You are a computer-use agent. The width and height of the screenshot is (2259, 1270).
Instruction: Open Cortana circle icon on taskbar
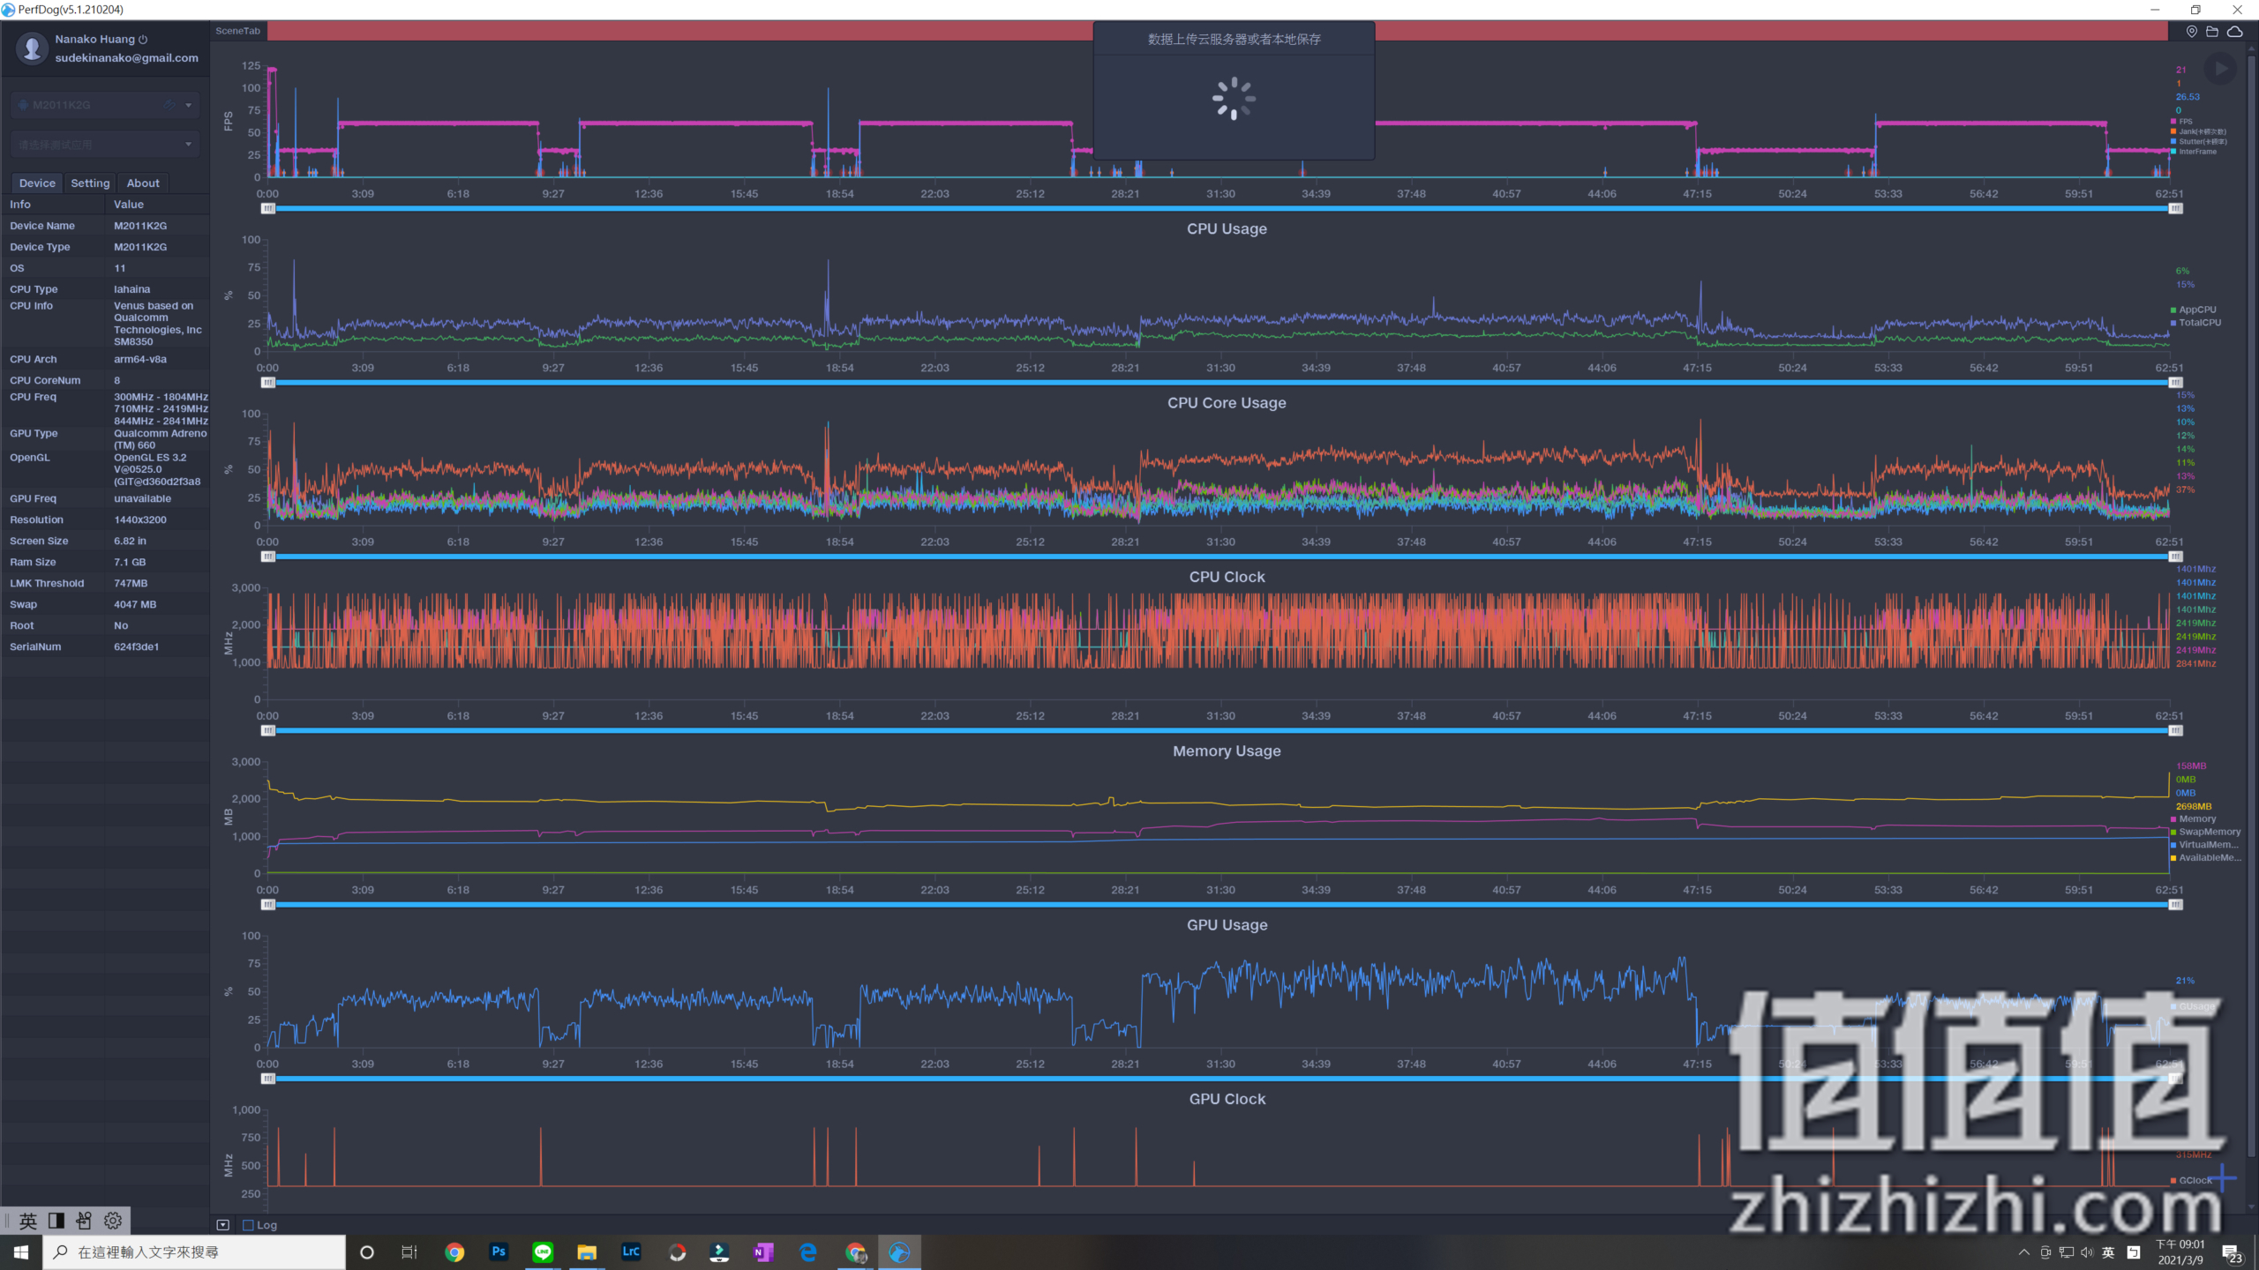click(x=367, y=1252)
